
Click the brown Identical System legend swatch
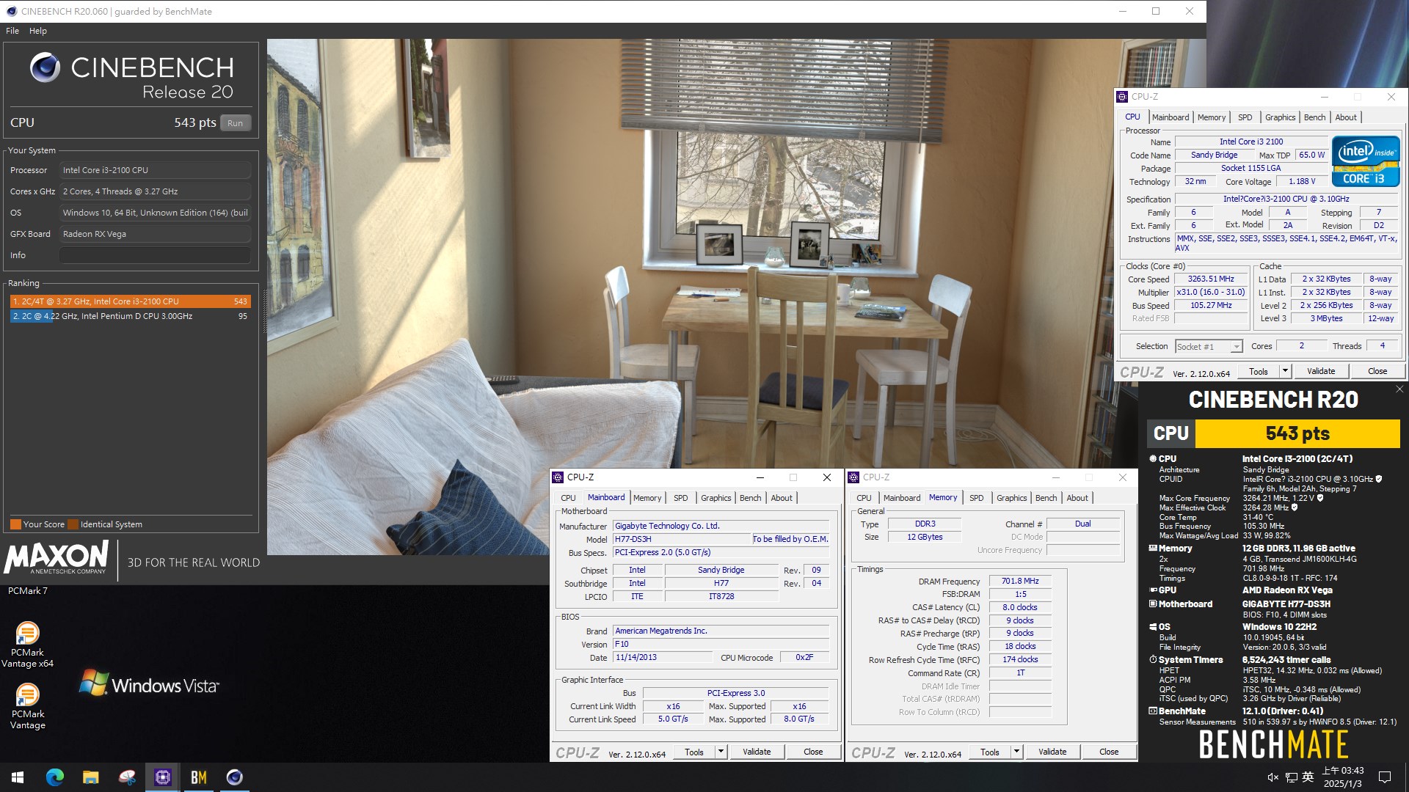[73, 524]
